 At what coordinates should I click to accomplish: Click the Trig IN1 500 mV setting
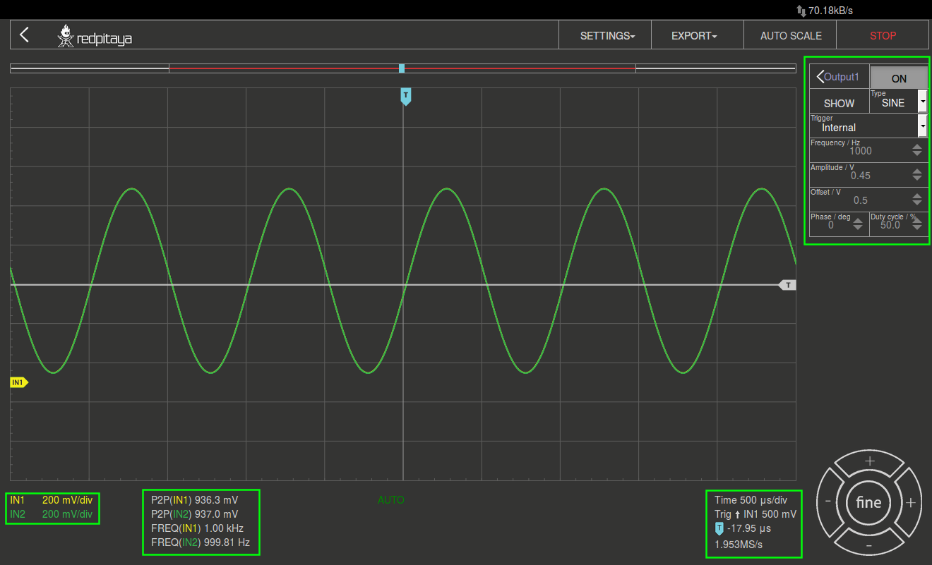755,514
